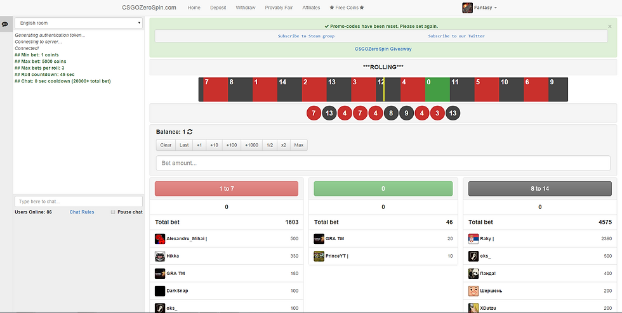Click the Last bet button
This screenshot has width=622, height=313.
coord(184,145)
